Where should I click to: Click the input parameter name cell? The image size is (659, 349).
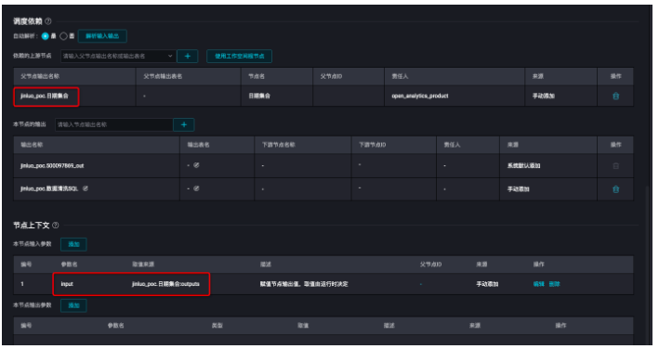point(67,284)
